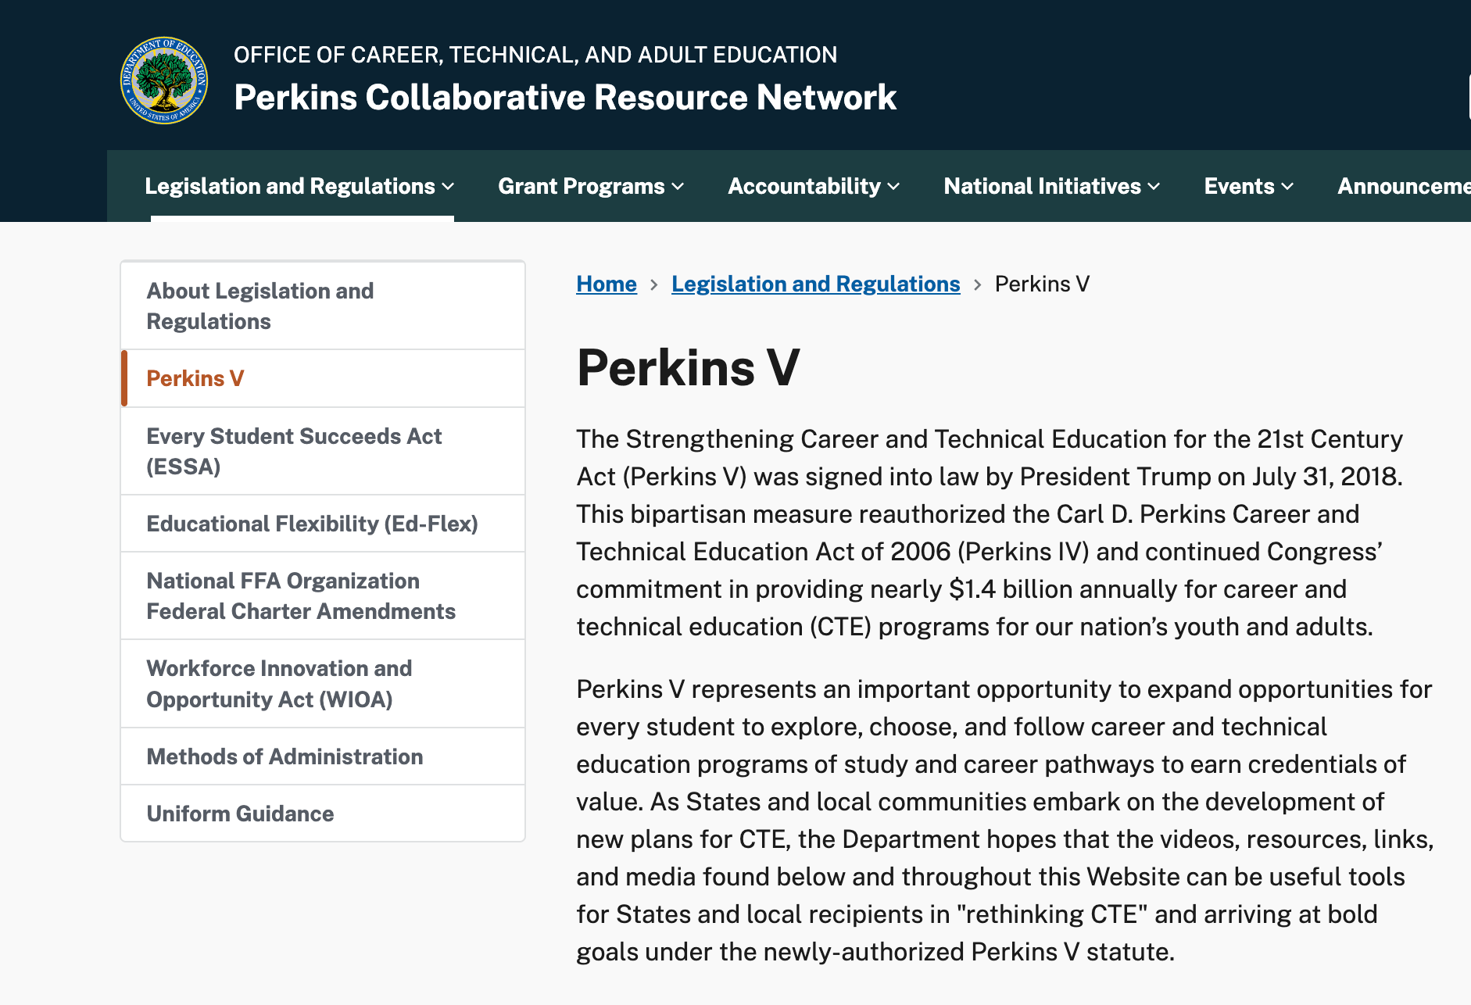Click the Department of Education seal logo

164,80
